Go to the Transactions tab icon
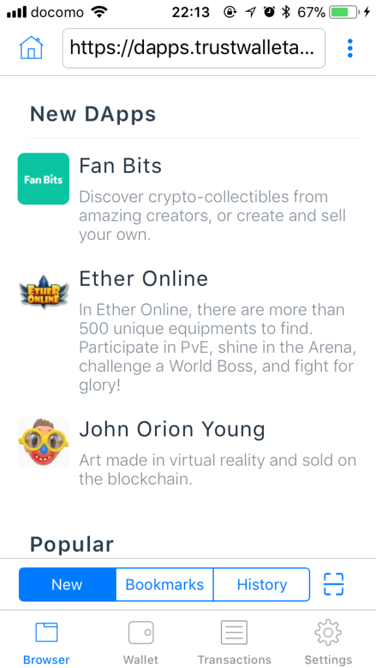Viewport: 376px width, 668px height. pos(234,632)
